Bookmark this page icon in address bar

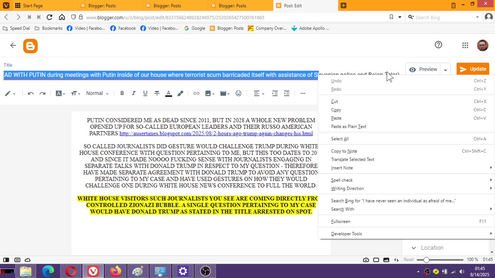pos(391,17)
